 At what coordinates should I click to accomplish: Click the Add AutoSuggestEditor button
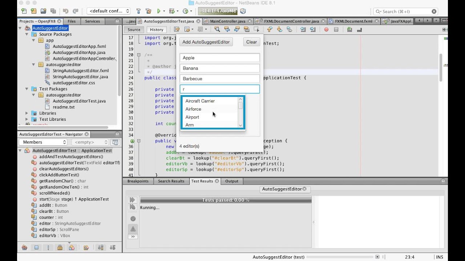pos(206,42)
